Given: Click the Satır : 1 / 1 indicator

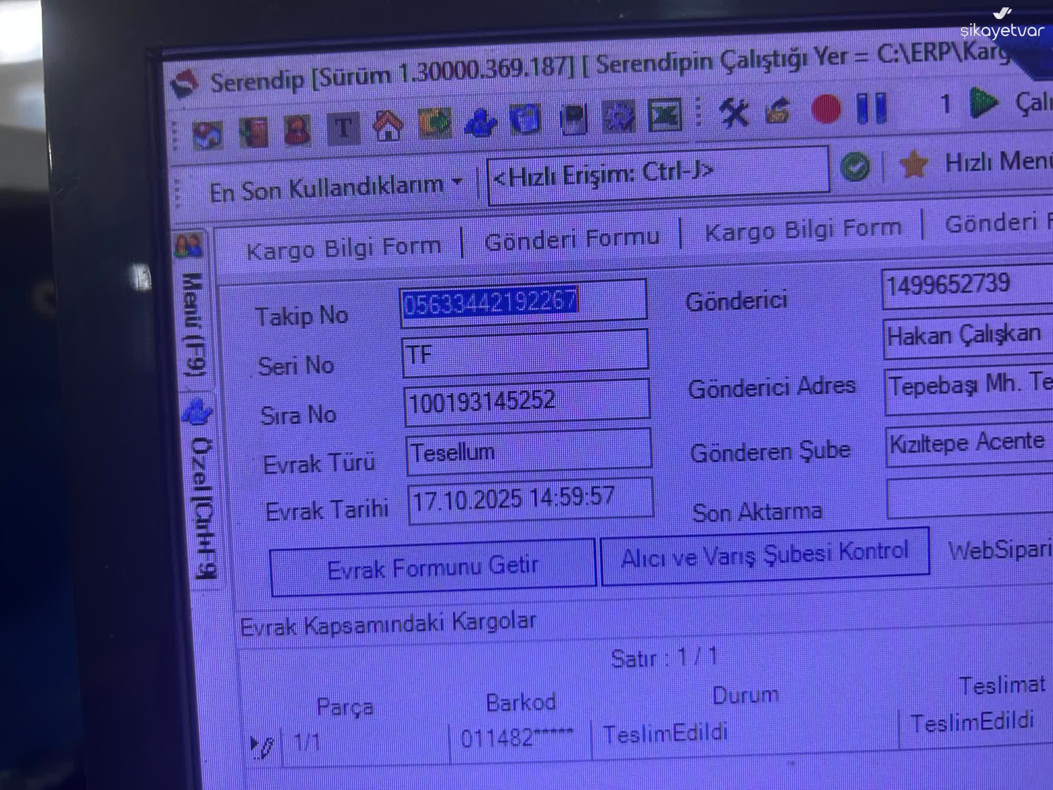Looking at the screenshot, I should click(x=664, y=657).
